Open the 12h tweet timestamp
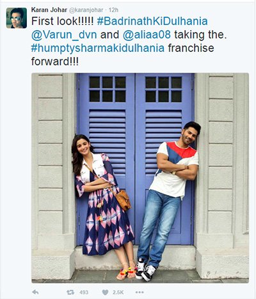 click(x=113, y=10)
